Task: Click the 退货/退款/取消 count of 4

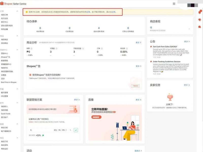Action: click(99, 28)
